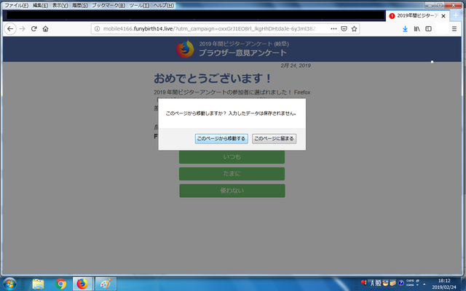Click the このページから移動する button
466x291 pixels.
[221, 138]
